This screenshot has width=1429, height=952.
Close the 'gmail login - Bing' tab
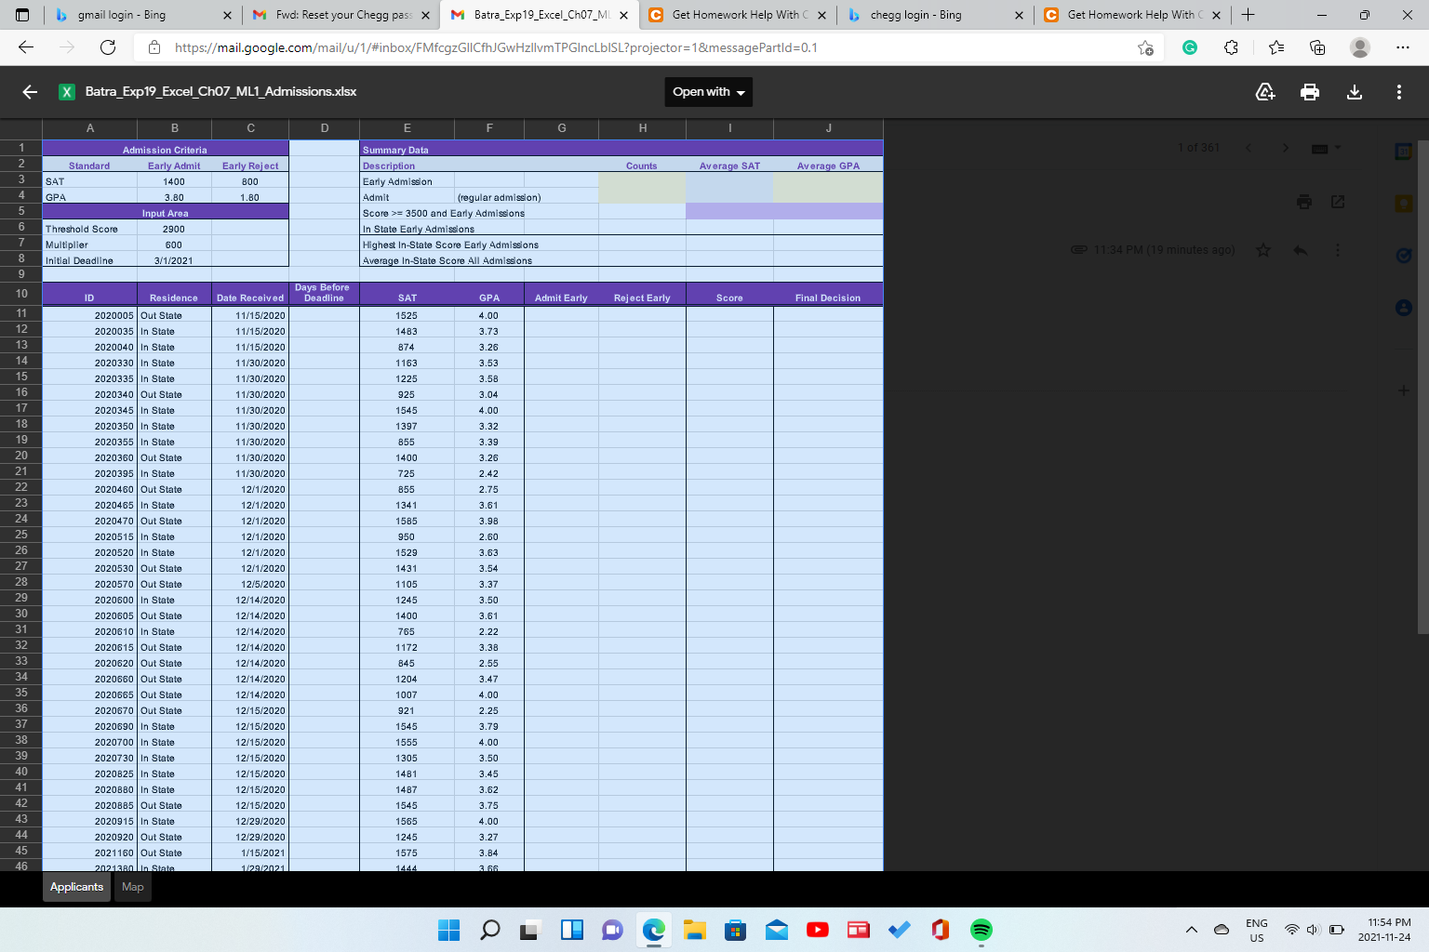pos(228,15)
